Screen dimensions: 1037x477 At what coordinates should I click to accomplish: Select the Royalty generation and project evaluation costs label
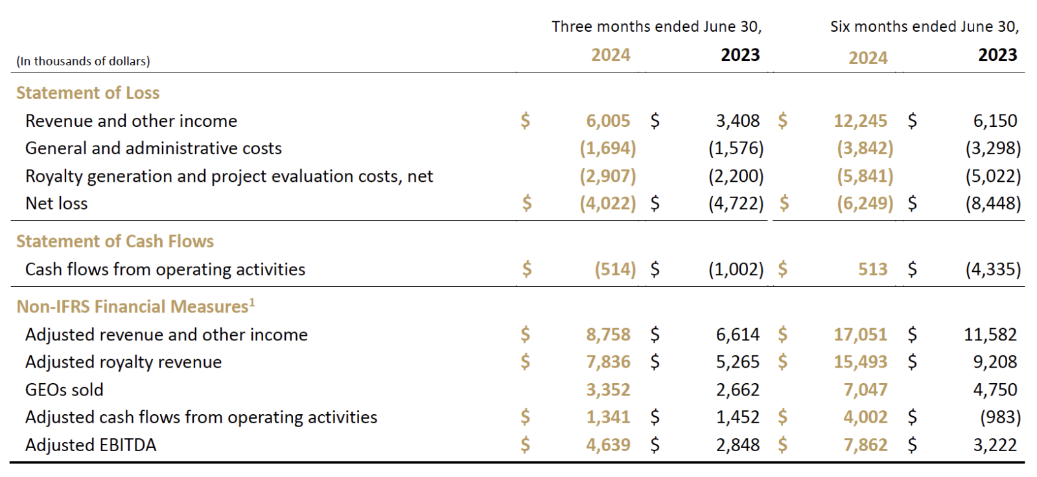(x=229, y=176)
